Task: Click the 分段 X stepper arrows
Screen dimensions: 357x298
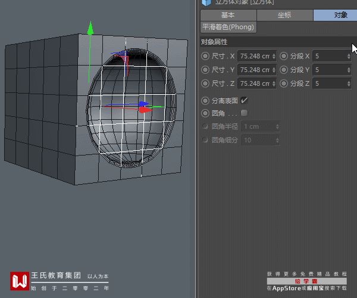Action: coord(349,56)
